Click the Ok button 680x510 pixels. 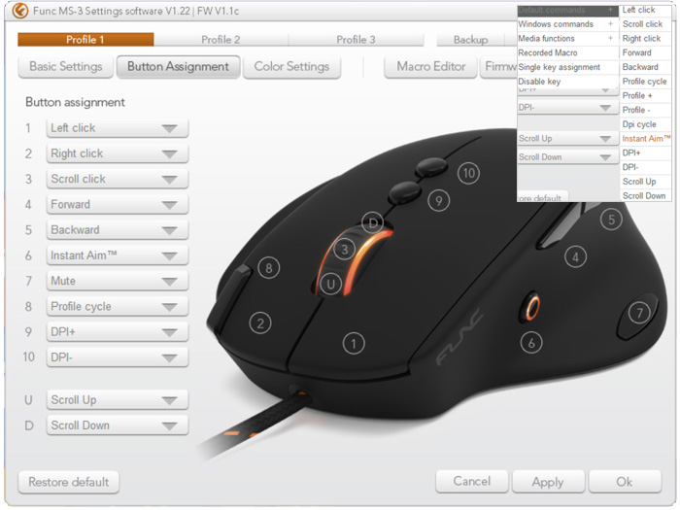pos(625,482)
